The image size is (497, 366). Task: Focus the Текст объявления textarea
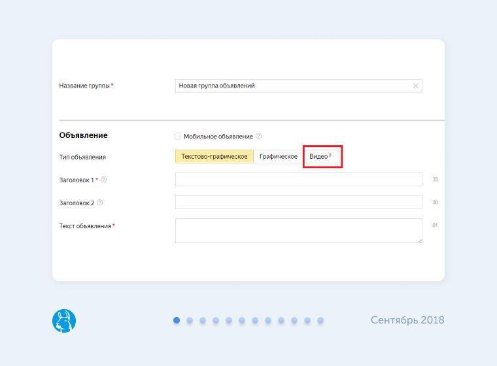click(298, 230)
